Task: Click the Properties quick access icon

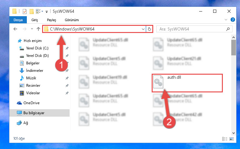Action: click(24, 11)
